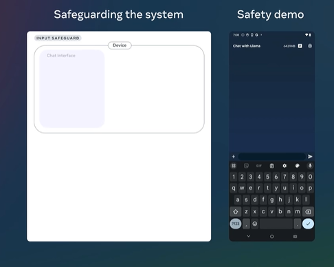
Task: Open the keyboard apps grid icon
Action: [234, 166]
